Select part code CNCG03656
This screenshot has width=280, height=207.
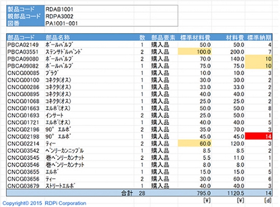point(24,179)
